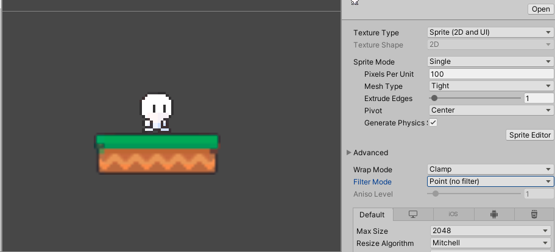The image size is (555, 252).
Task: Choose a different Pivot option
Action: tap(491, 110)
